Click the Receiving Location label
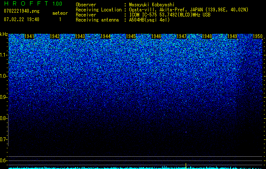The height and width of the screenshot is (169, 266). (99, 10)
